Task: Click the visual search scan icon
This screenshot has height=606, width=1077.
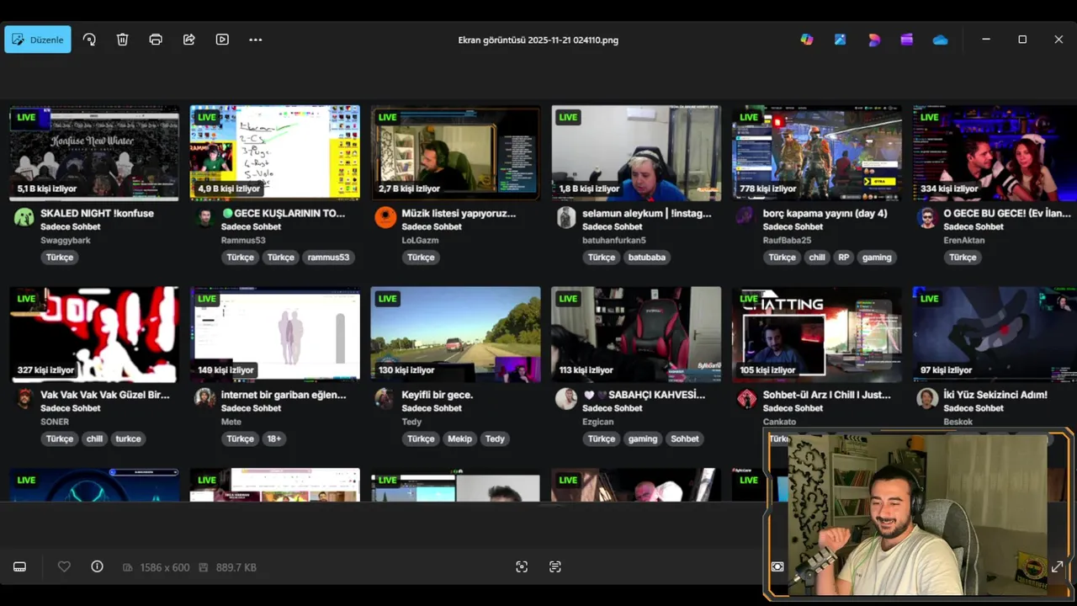Action: pos(522,567)
